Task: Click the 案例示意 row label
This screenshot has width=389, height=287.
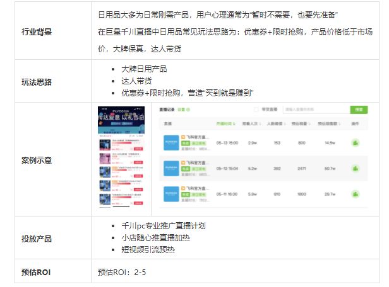Action: point(37,160)
